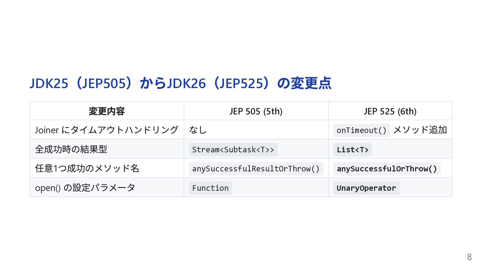Click の変更点 in the slide title

coord(304,83)
